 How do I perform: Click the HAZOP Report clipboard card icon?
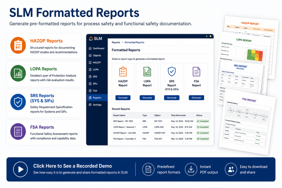(123, 72)
